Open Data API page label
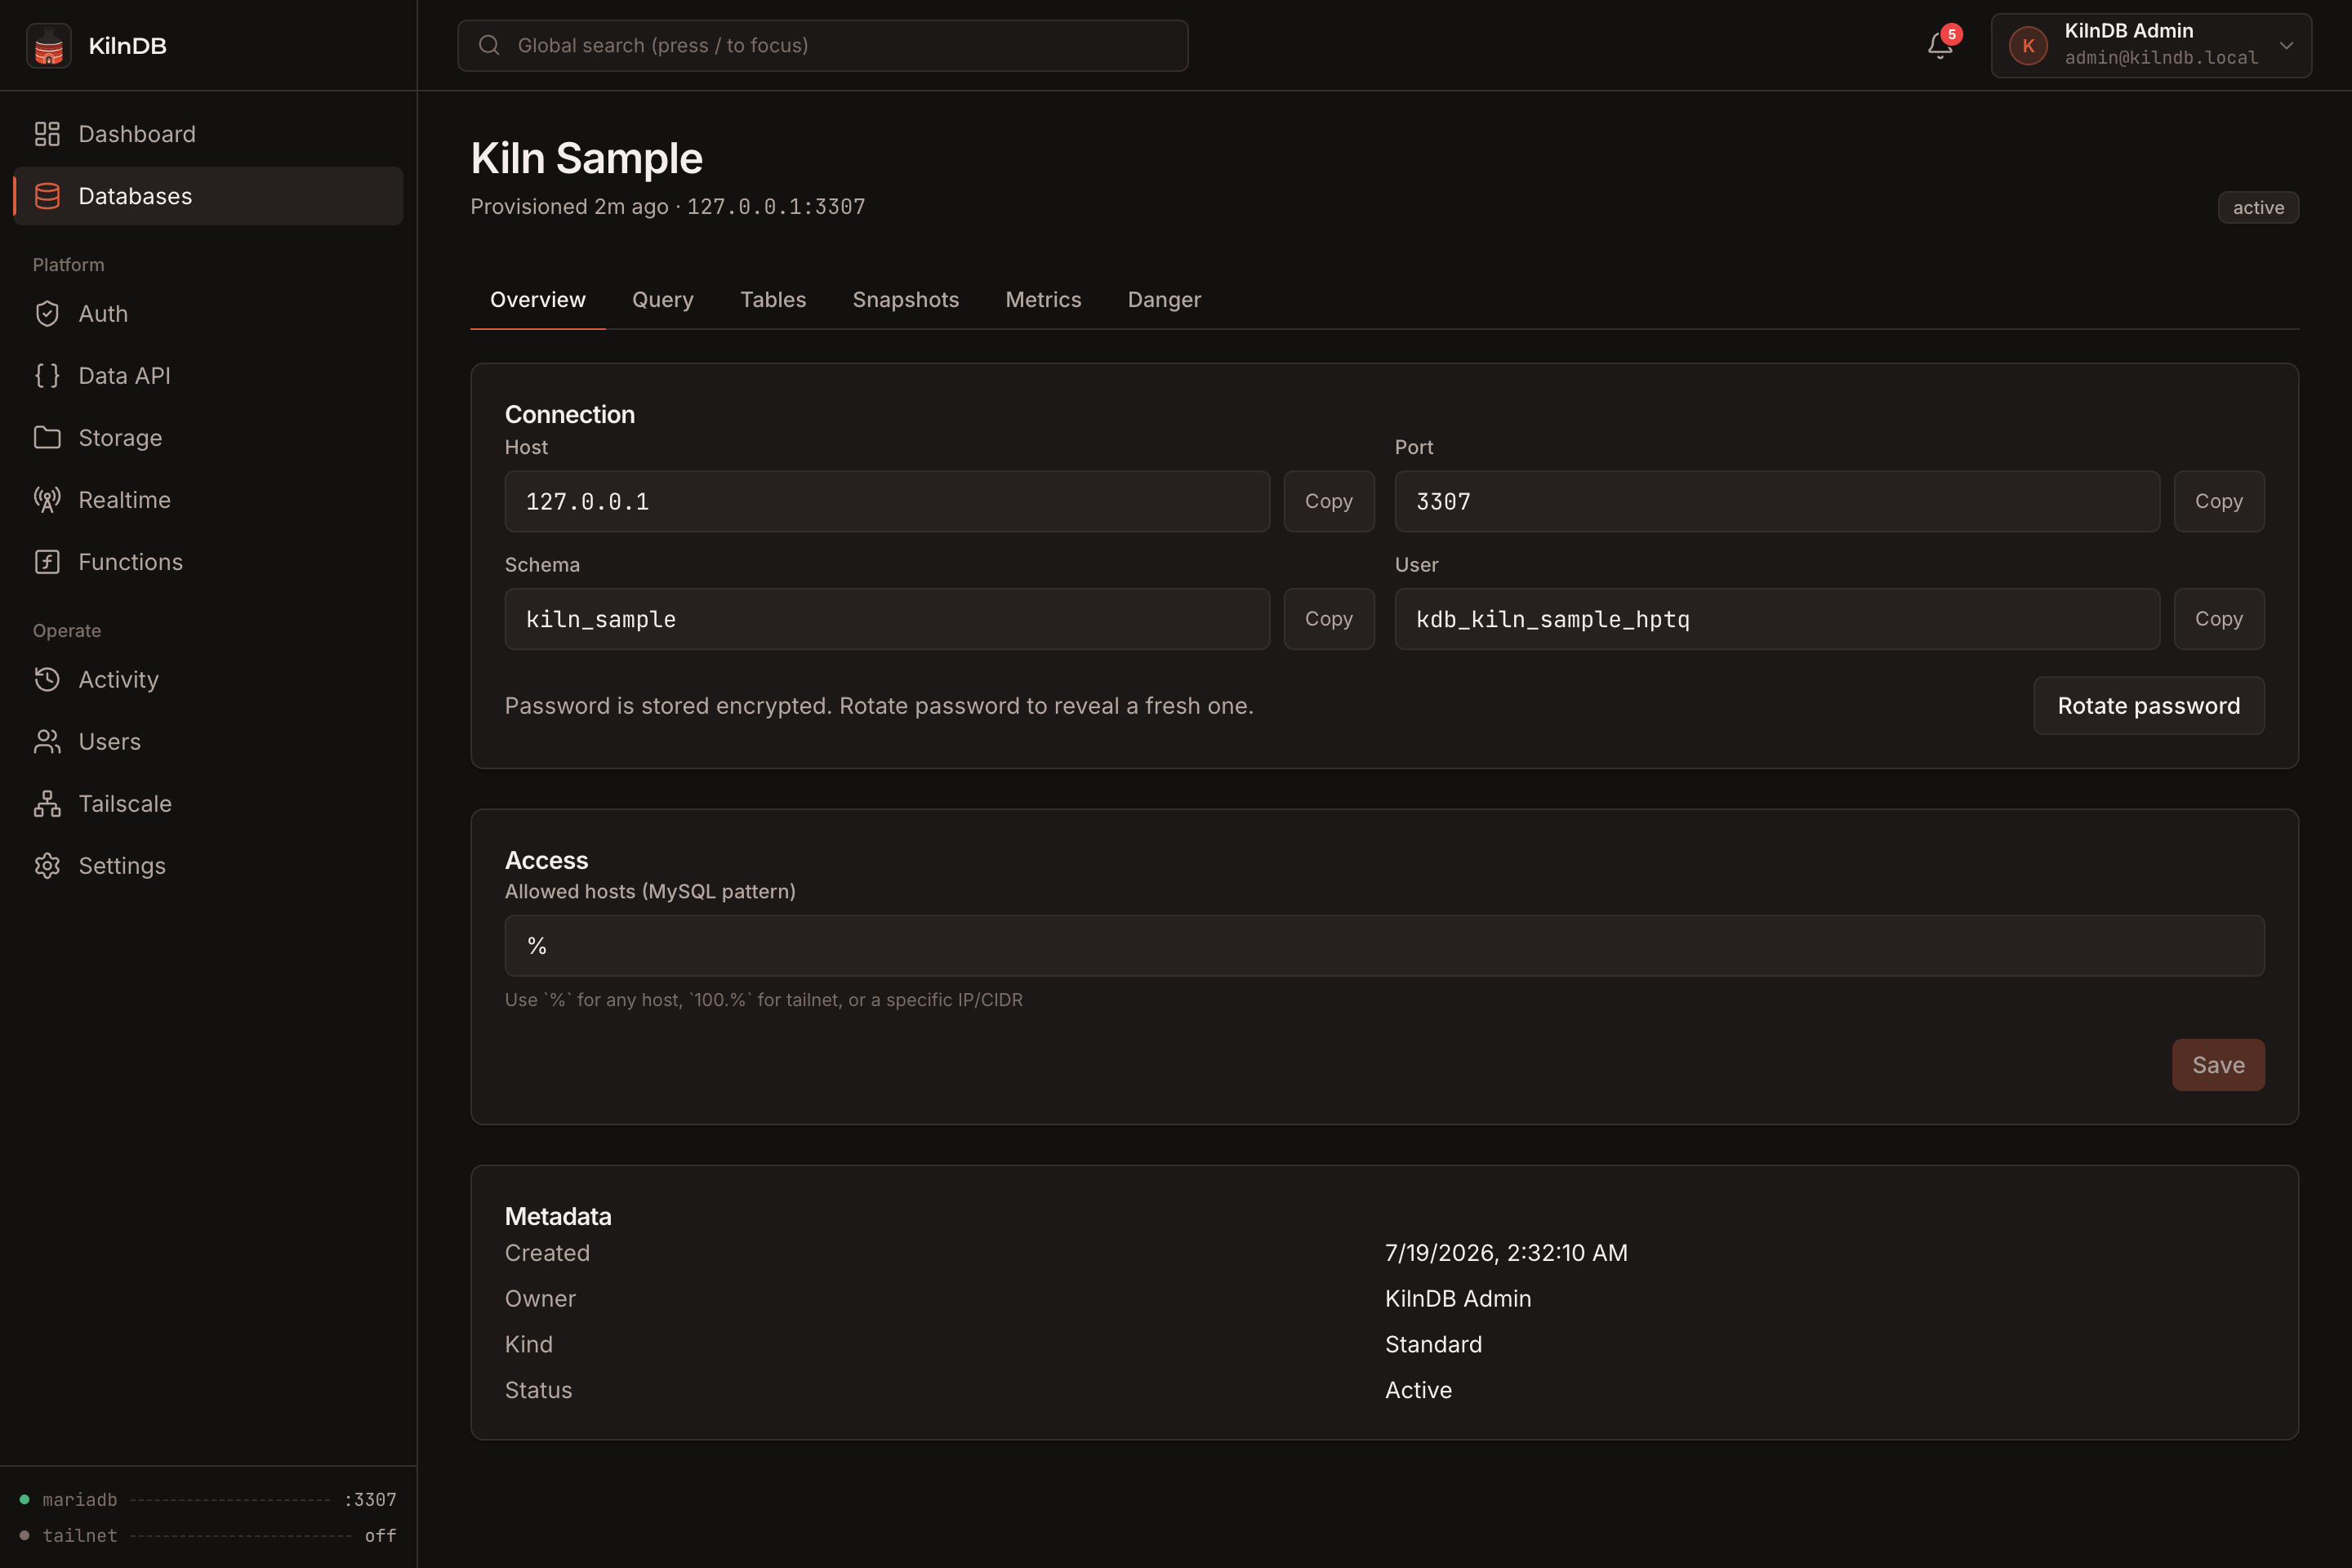This screenshot has height=1568, width=2352. [x=124, y=376]
